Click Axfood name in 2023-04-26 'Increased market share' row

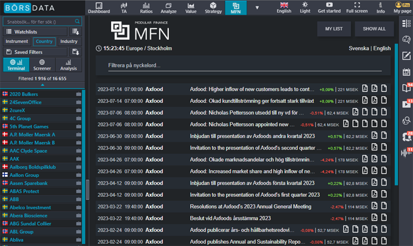(154, 171)
